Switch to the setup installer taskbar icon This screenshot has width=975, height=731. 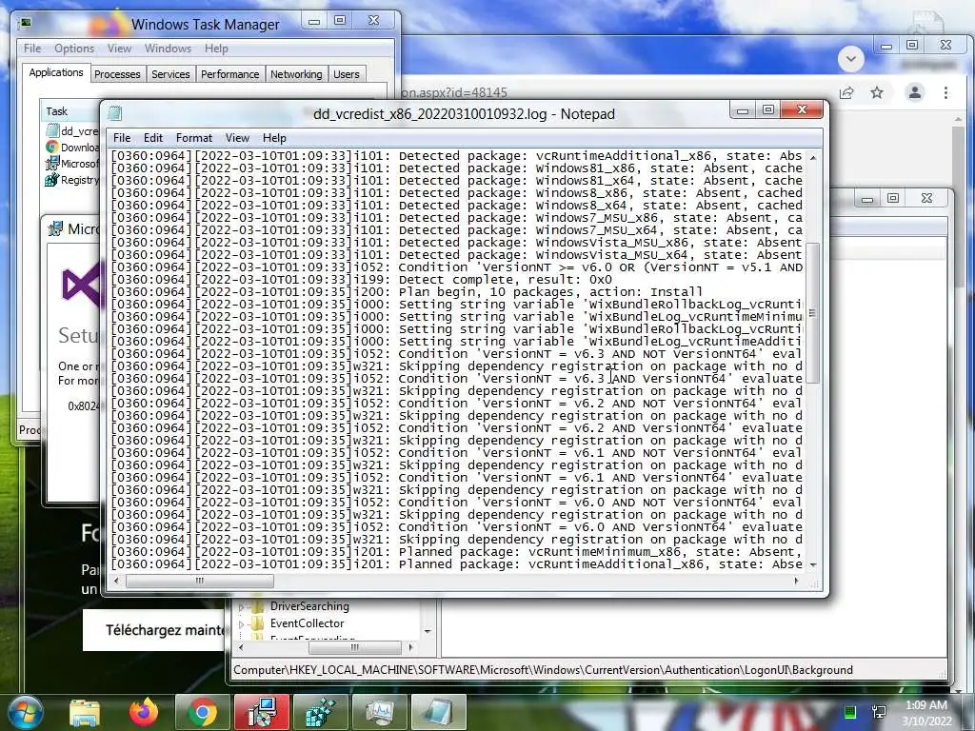(x=261, y=712)
